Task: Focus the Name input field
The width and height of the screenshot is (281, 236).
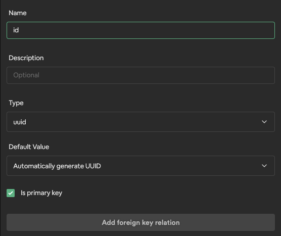Action: [x=140, y=30]
